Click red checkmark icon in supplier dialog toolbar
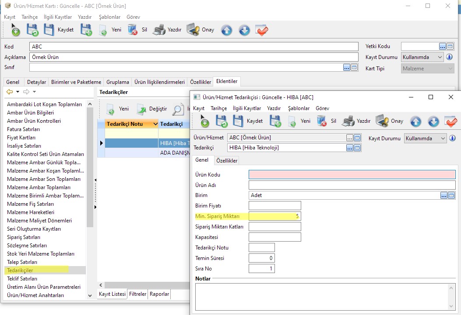The image size is (461, 315). tap(450, 121)
